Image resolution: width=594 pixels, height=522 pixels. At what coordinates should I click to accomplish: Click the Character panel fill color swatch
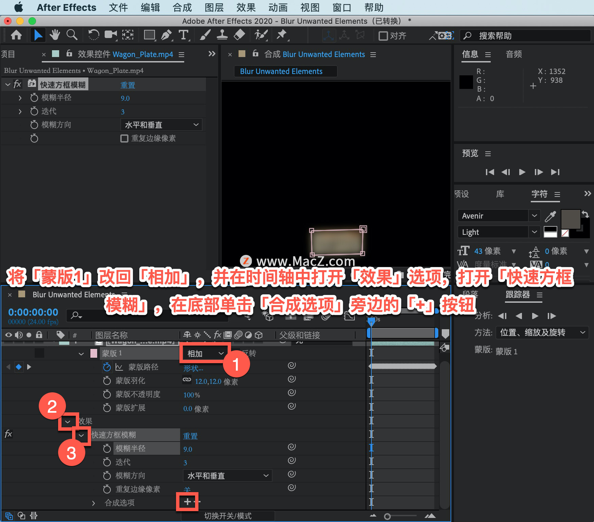[571, 219]
